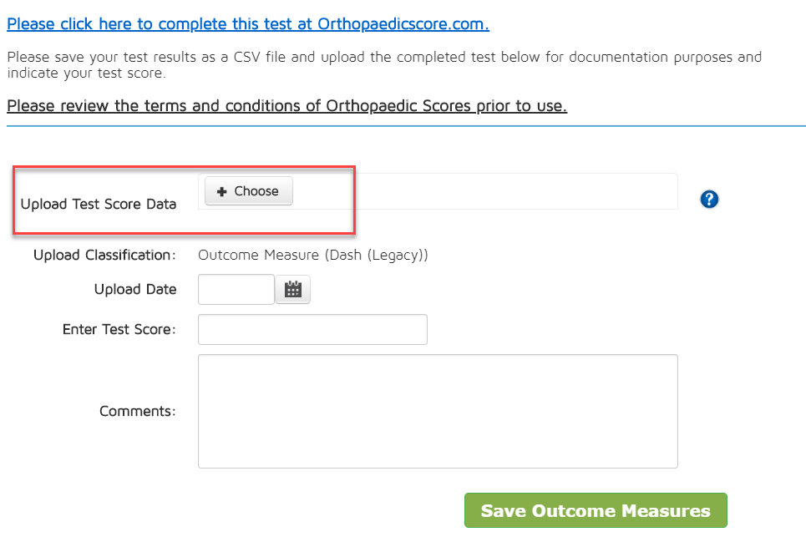Click the Upload Date label
This screenshot has height=537, width=806.
point(135,290)
